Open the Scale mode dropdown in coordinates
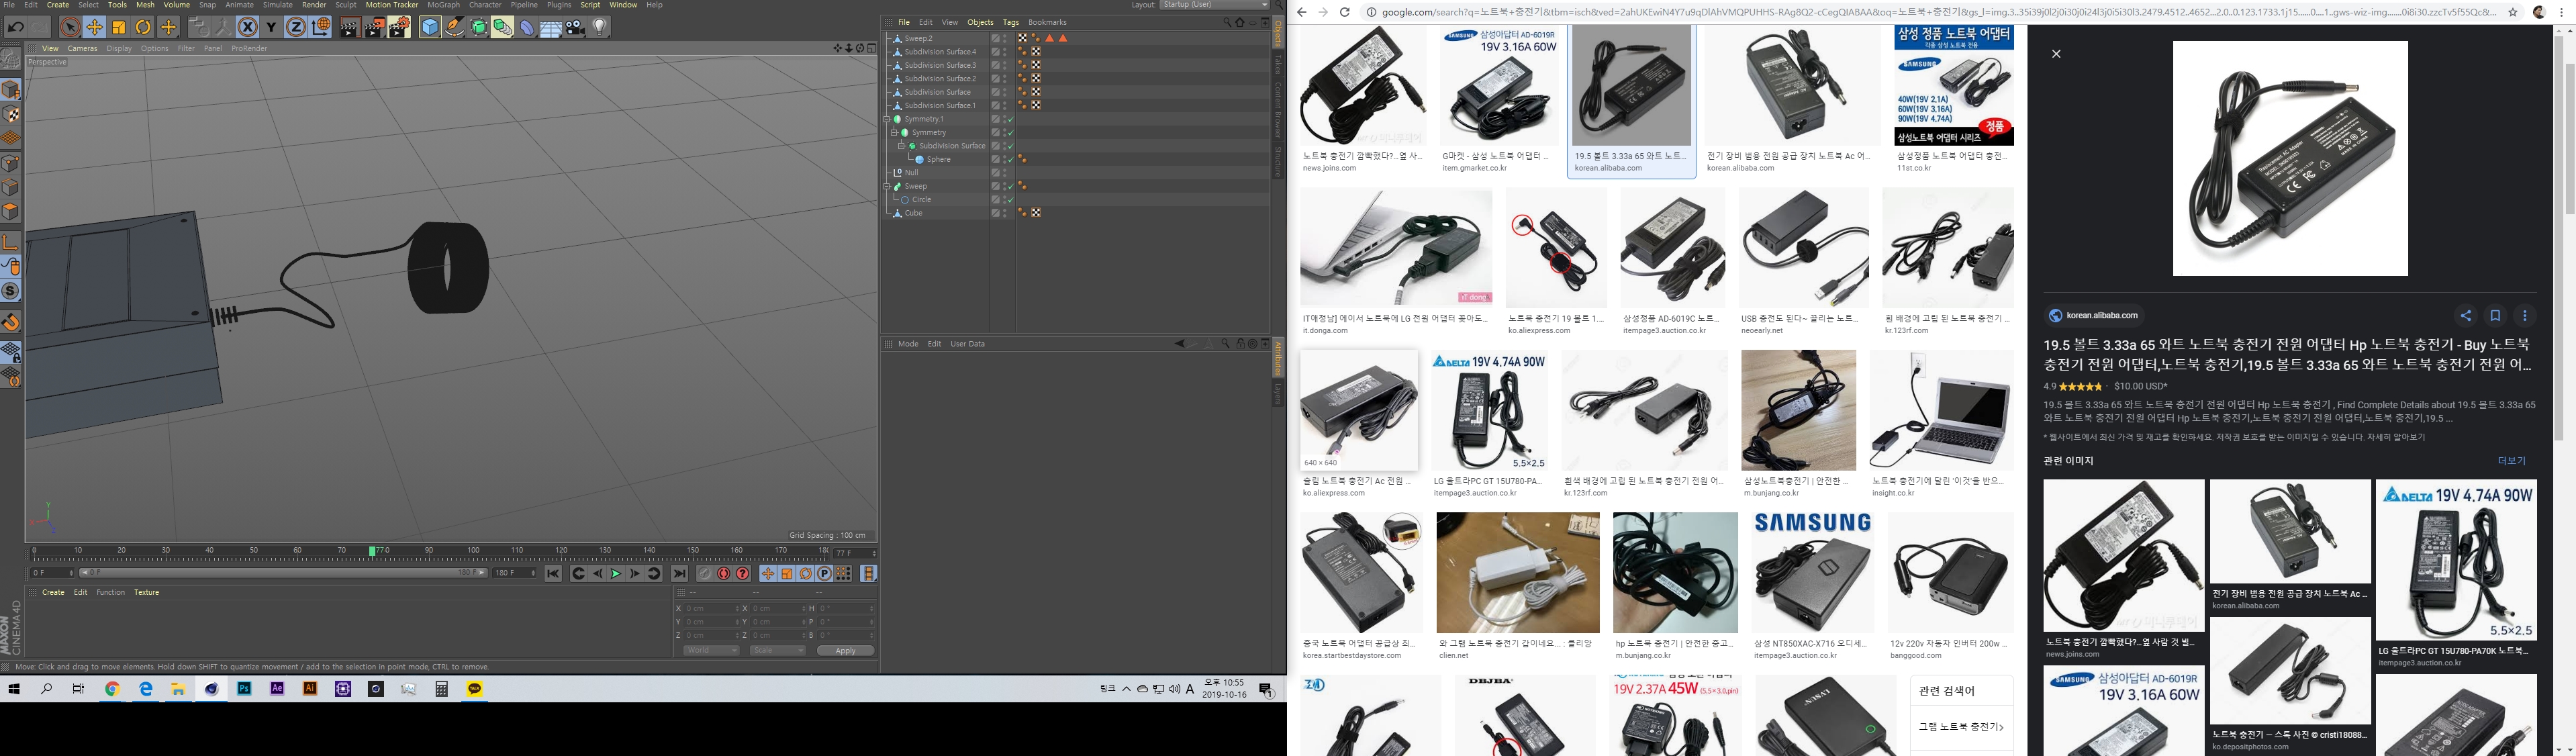Screen dimensions: 2576x756 tap(778, 651)
